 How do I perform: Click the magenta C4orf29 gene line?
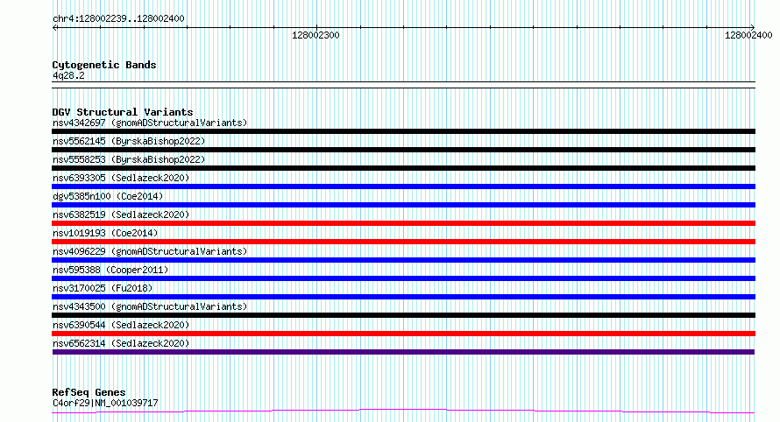pyautogui.click(x=403, y=411)
